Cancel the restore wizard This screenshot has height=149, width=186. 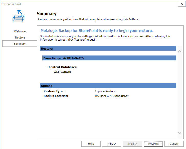click(174, 144)
